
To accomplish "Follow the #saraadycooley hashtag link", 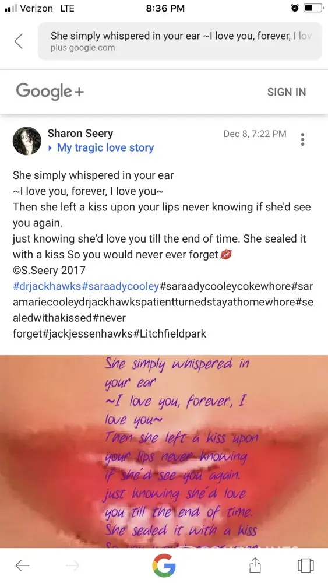I will [x=121, y=287].
